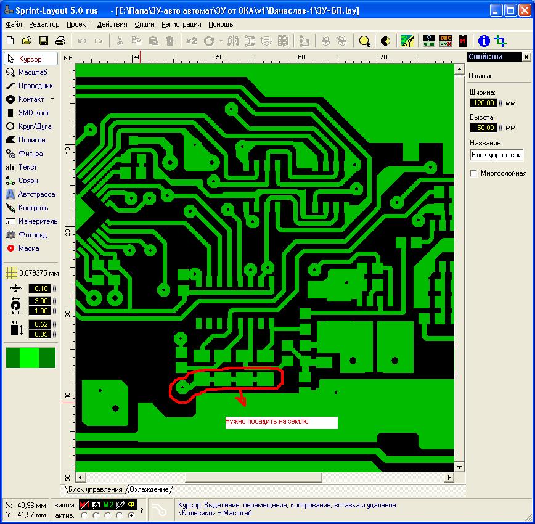This screenshot has width=535, height=524.
Task: Click the DRC check toolbar icon
Action: 446,41
